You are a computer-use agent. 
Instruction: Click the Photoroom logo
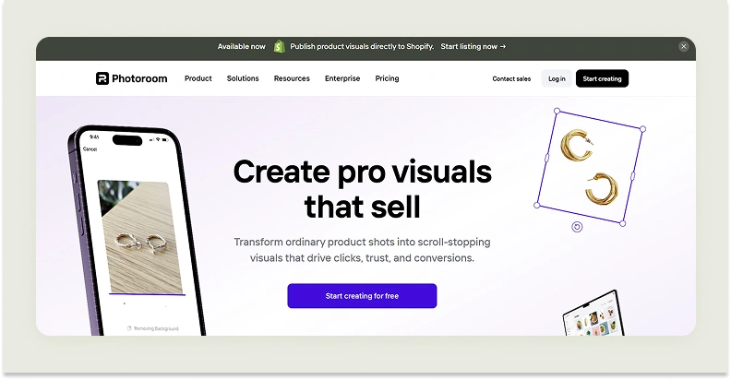pyautogui.click(x=131, y=78)
